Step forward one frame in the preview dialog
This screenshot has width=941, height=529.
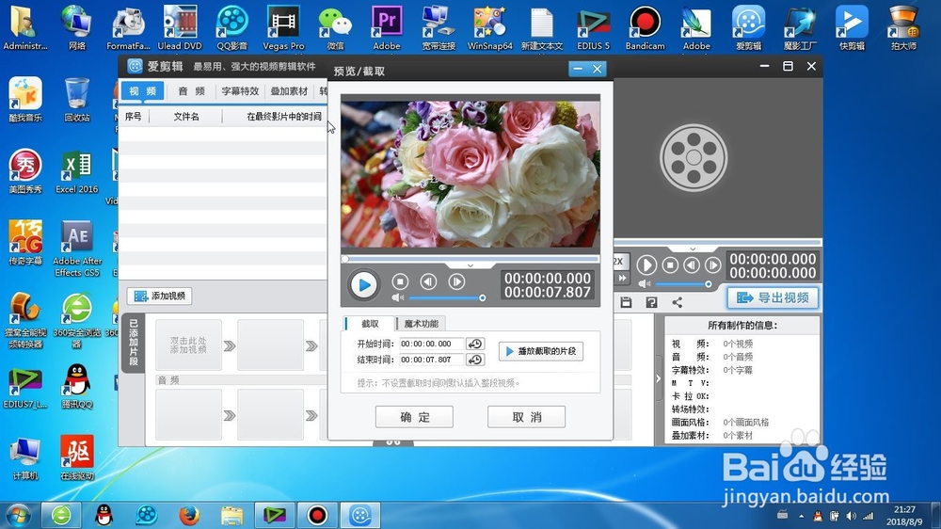pos(456,281)
